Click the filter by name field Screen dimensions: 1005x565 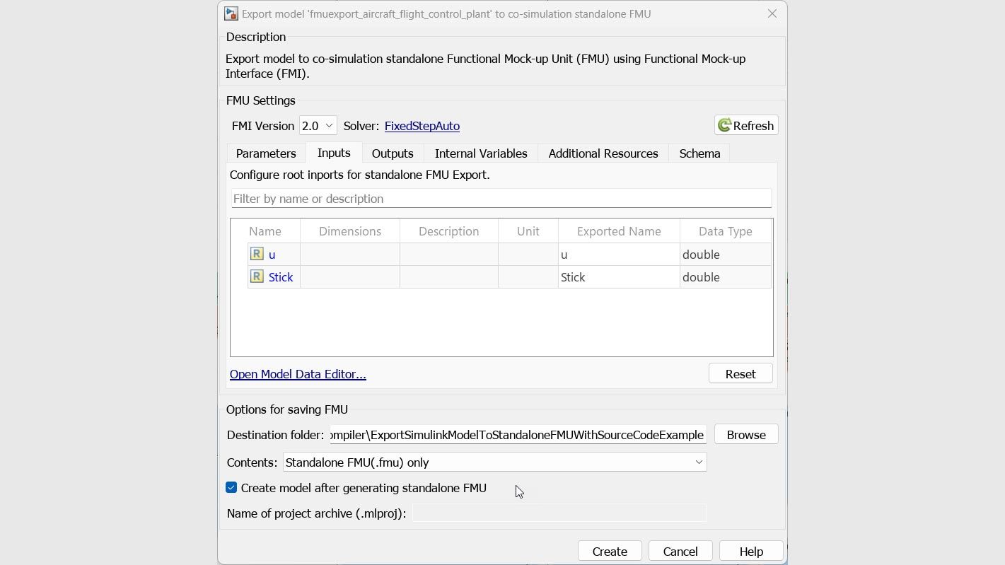(501, 198)
